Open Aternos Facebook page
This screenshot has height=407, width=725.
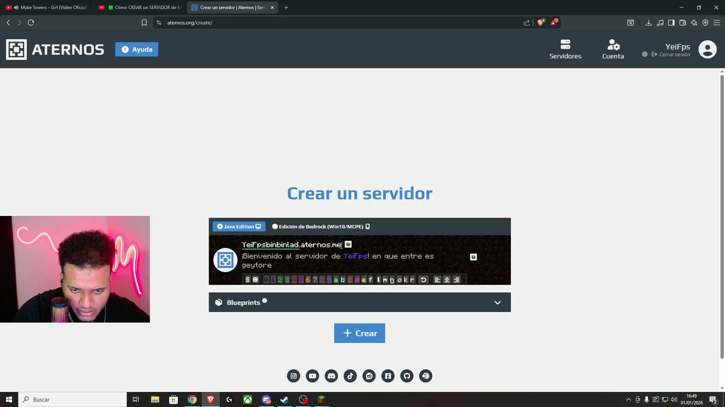(x=388, y=376)
